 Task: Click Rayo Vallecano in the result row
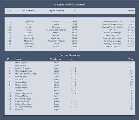point(56,11)
